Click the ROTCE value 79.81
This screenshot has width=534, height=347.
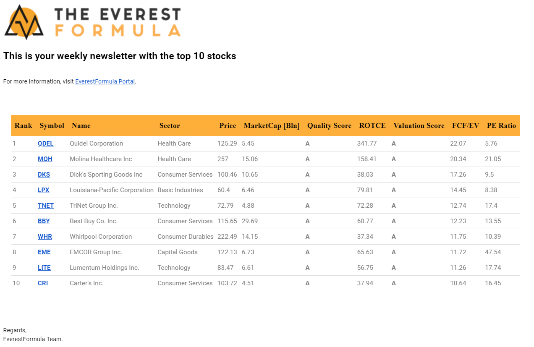coord(365,190)
